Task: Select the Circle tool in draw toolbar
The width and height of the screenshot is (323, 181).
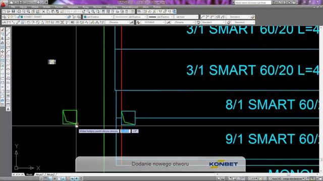Action: click(x=8, y=56)
